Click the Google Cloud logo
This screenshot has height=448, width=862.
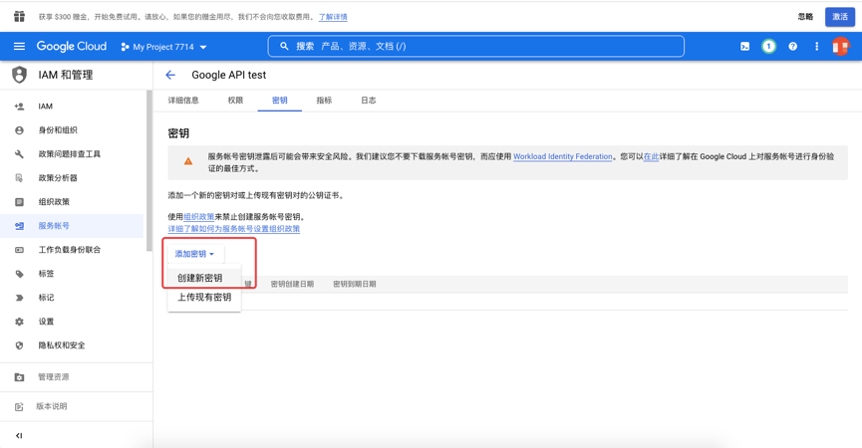pyautogui.click(x=72, y=46)
